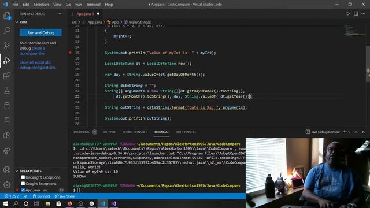Select the Run and Debug activity icon

(x=7, y=61)
